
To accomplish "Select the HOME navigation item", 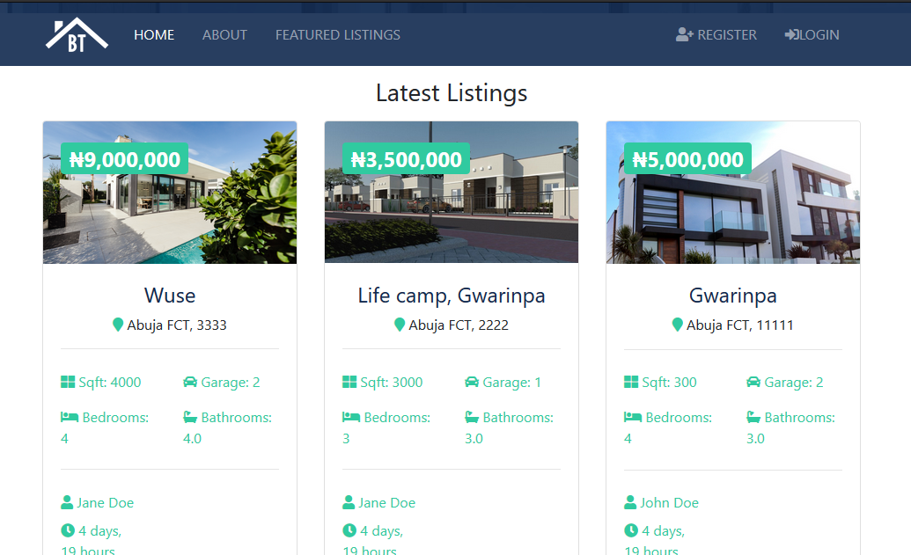I will tap(154, 34).
